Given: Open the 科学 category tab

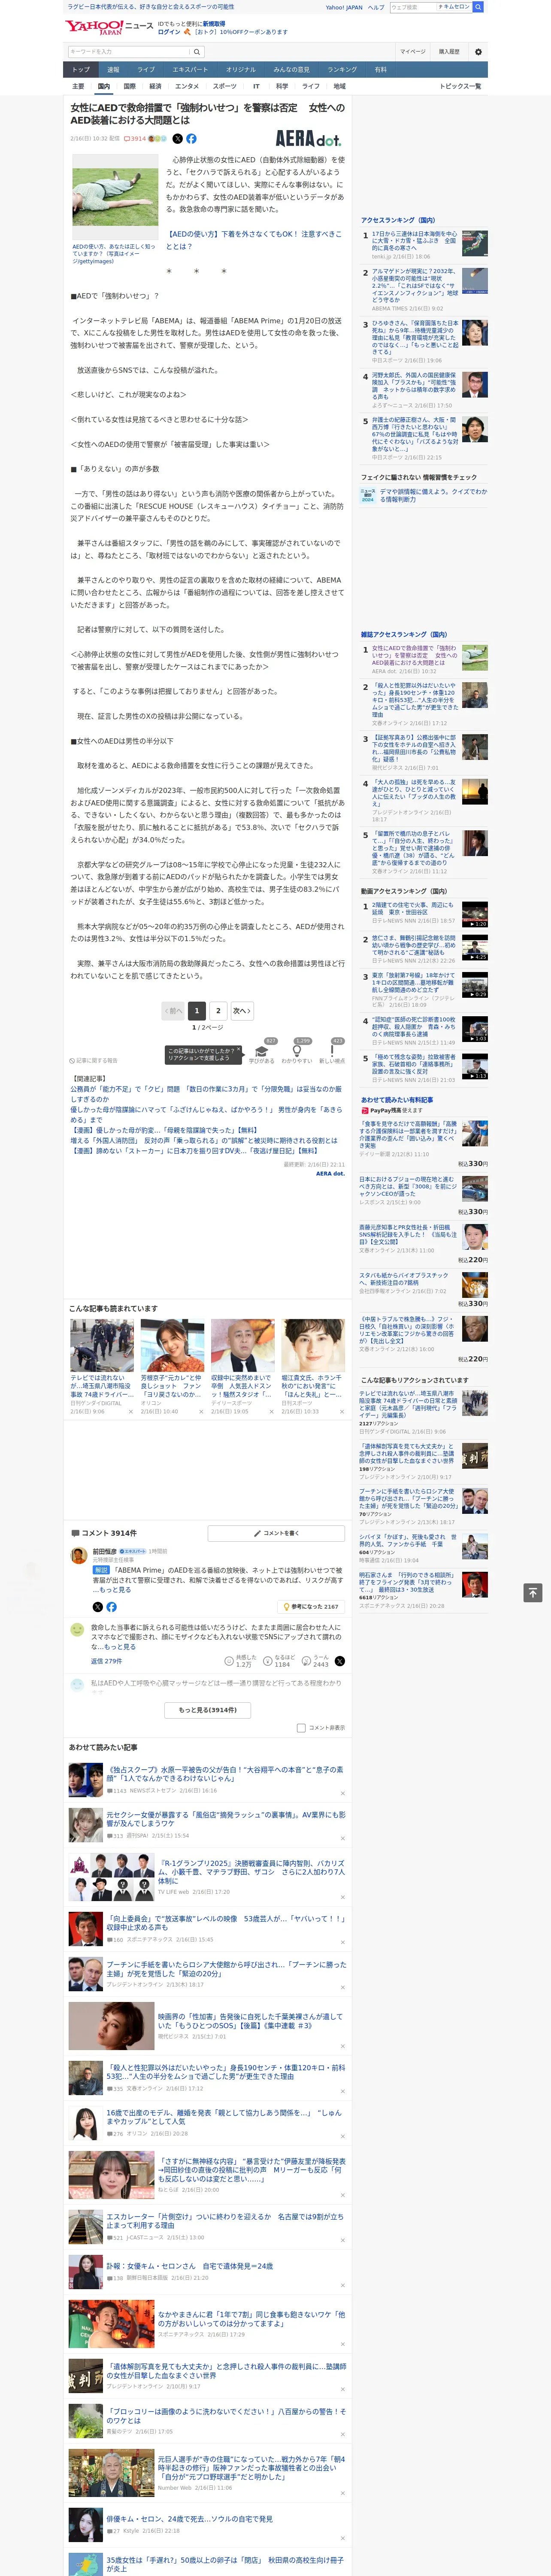Looking at the screenshot, I should pos(282,86).
